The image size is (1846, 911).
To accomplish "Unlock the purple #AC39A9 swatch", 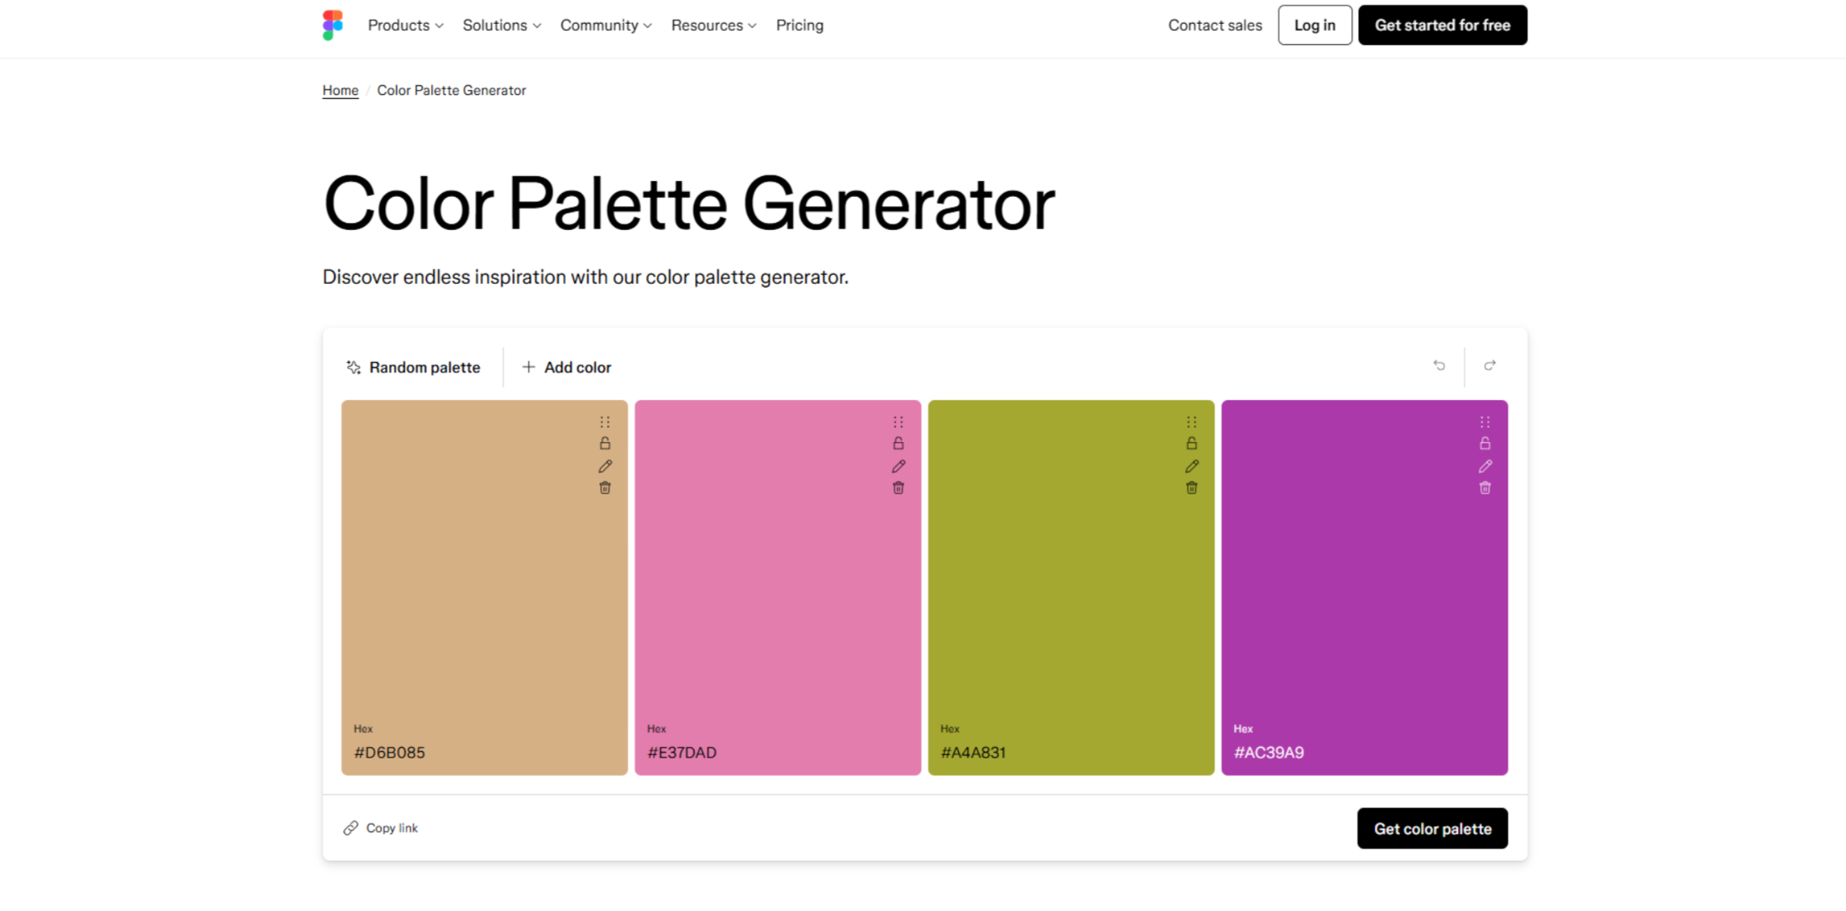I will pos(1485,444).
